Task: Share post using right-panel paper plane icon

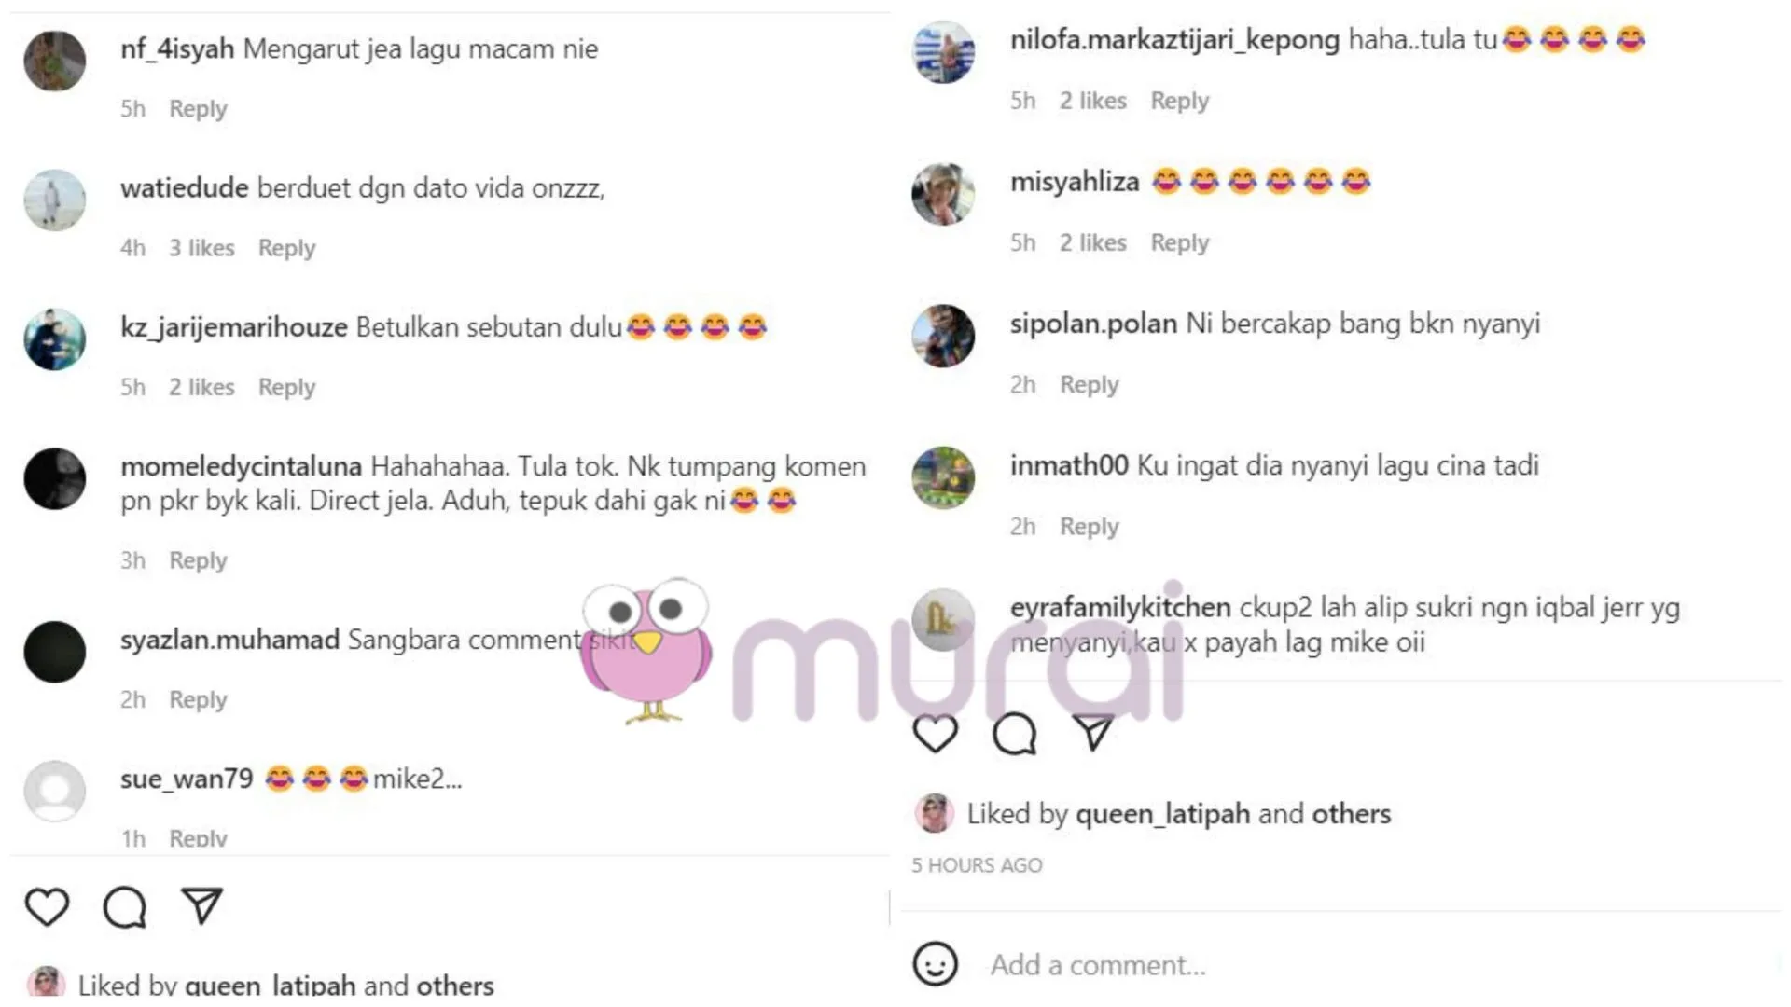Action: point(1093,733)
